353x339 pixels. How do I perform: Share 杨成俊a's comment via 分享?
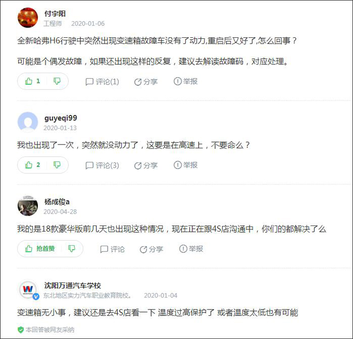[x=151, y=249]
